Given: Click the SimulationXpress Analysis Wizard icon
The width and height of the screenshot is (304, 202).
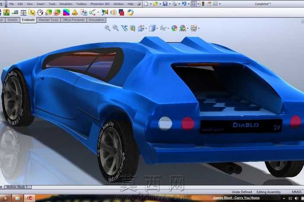Looking at the screenshot, I should (105, 12).
